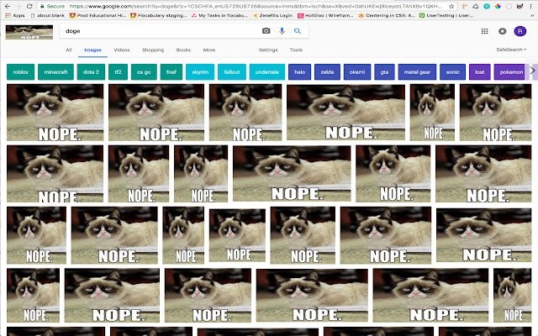Viewport: 538px width, 336px height.
Task: Focus the browser address bar URL
Action: point(256,6)
